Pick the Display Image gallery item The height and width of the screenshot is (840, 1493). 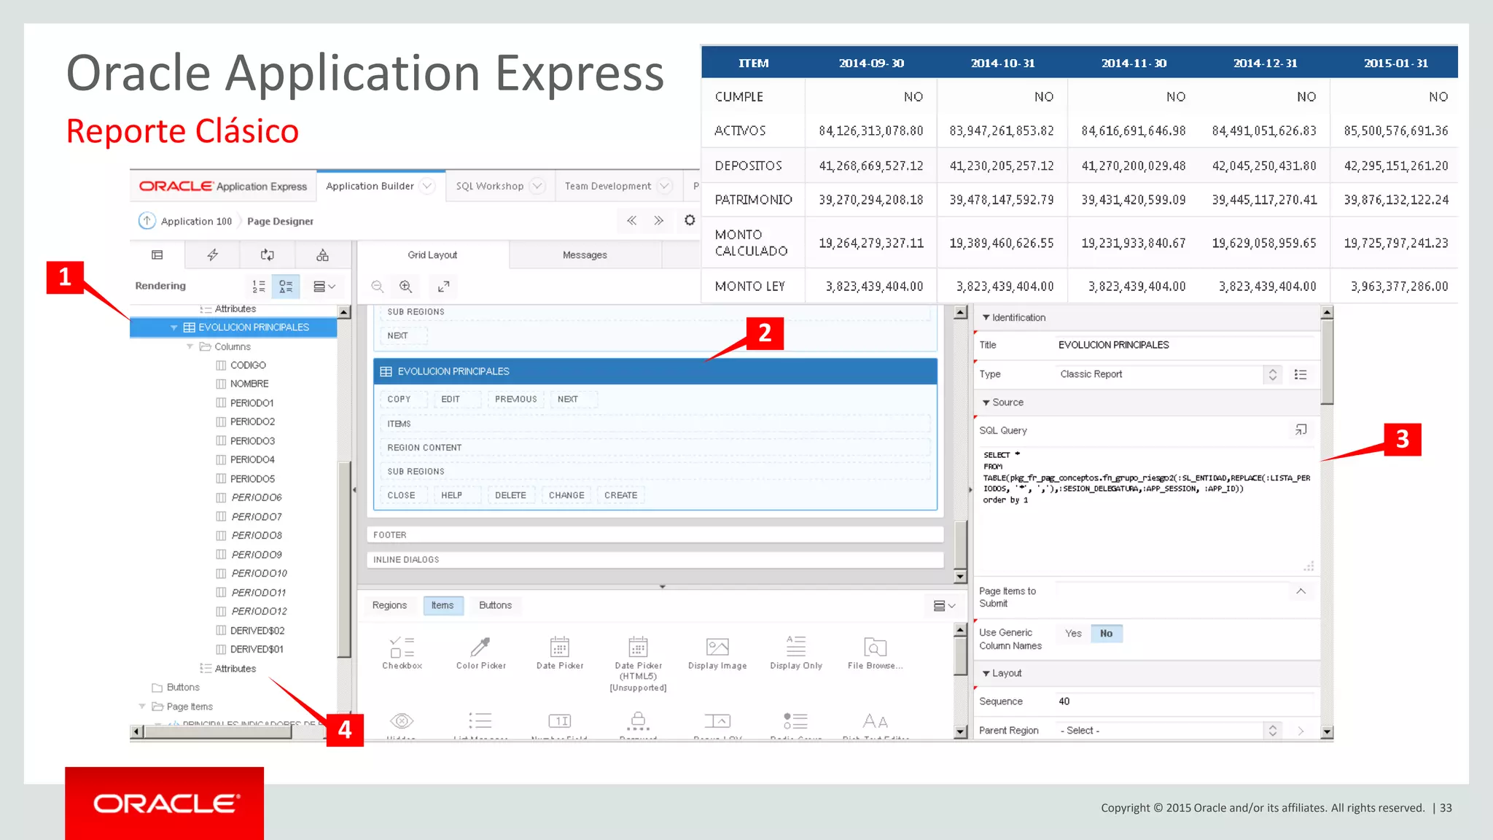717,652
